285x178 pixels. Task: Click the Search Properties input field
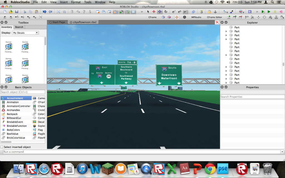pos(252,97)
